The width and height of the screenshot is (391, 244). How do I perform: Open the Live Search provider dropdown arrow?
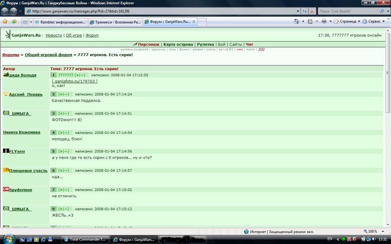[388, 11]
